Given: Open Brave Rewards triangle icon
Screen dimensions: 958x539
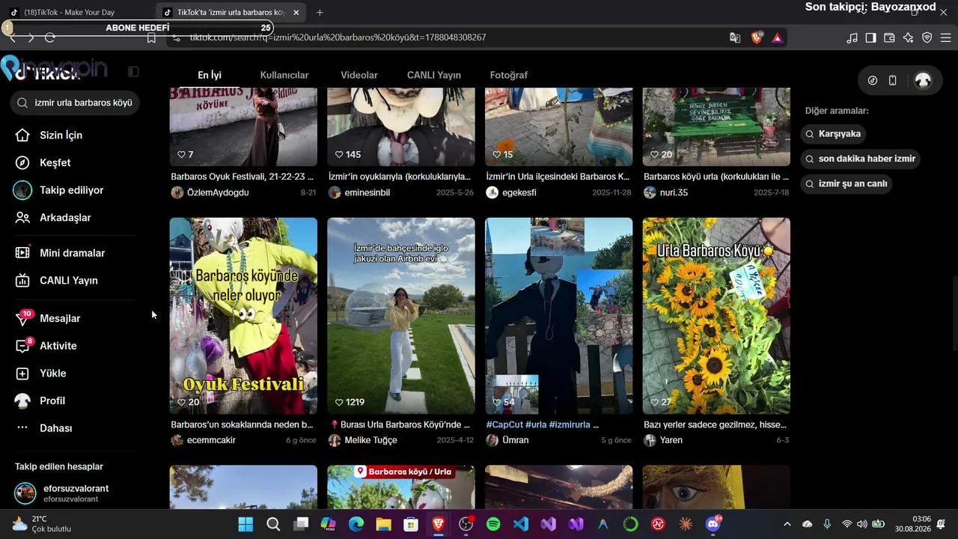Looking at the screenshot, I should [778, 37].
